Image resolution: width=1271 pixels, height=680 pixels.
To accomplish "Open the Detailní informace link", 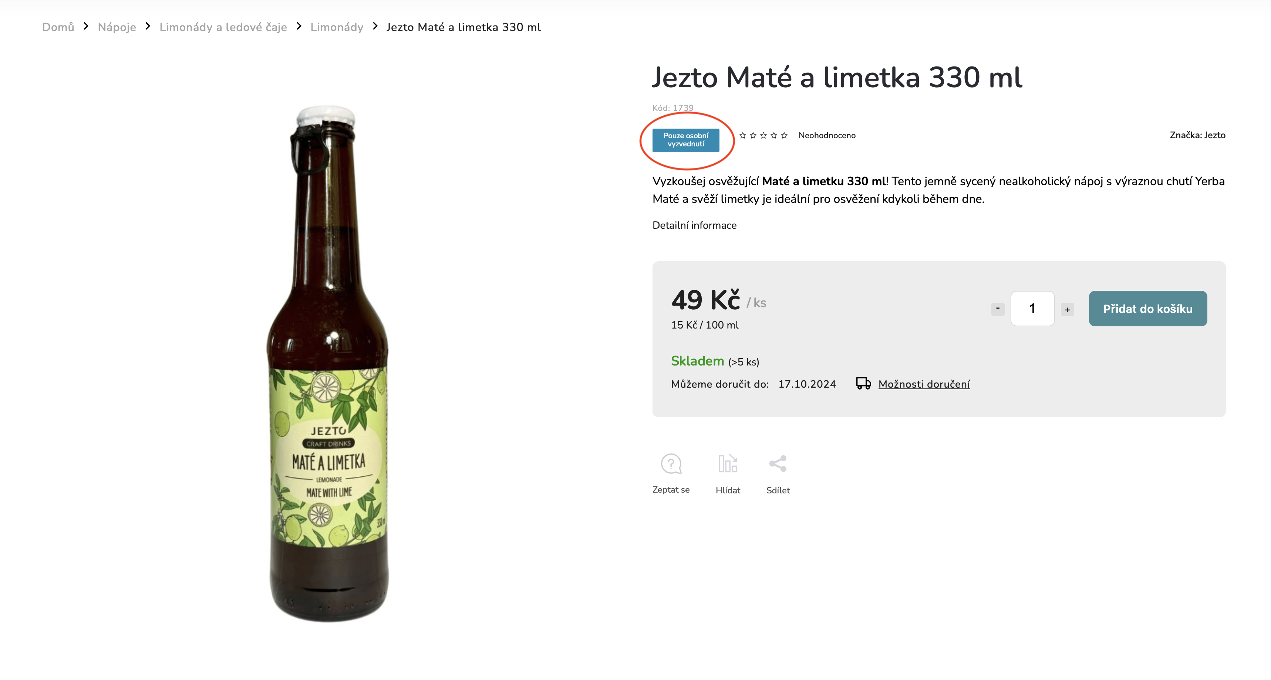I will (694, 225).
